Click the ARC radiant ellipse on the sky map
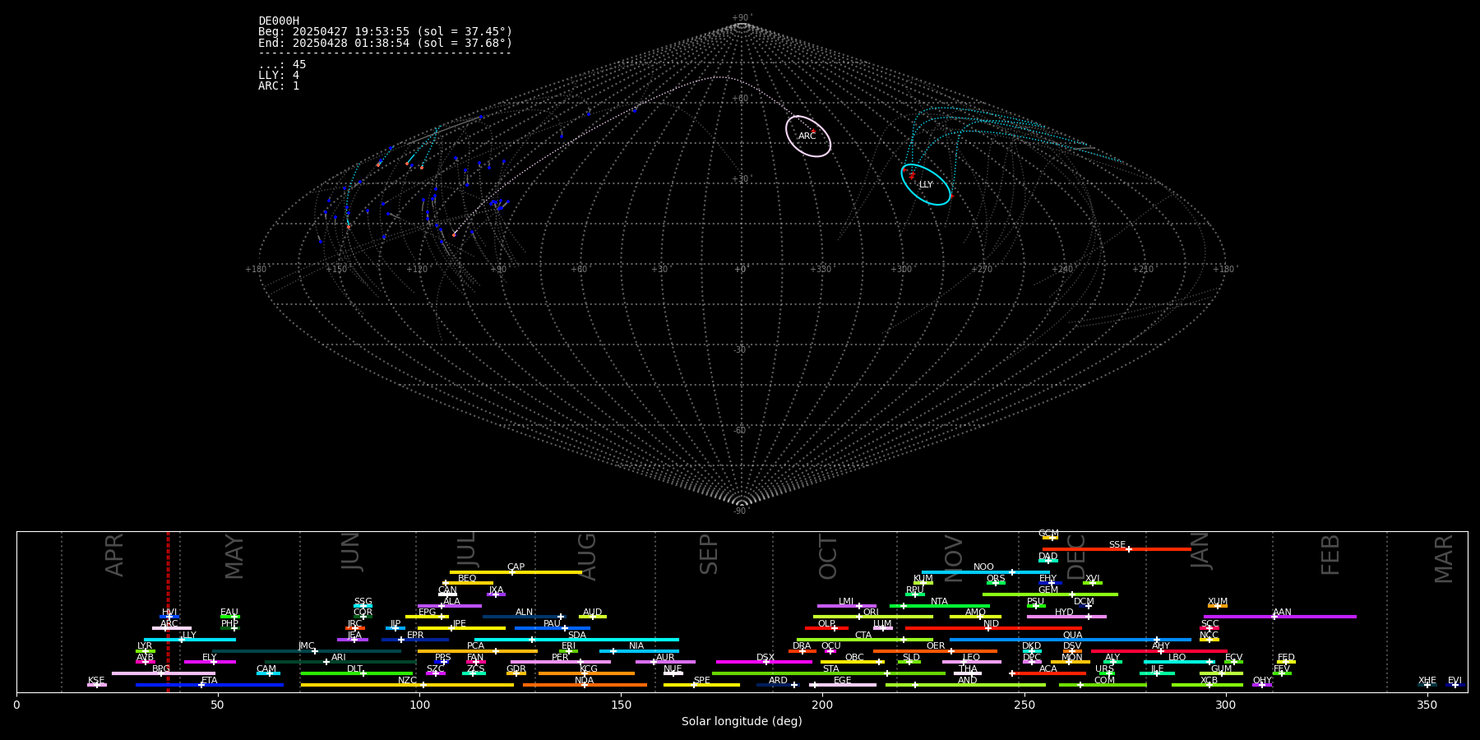 tap(807, 136)
